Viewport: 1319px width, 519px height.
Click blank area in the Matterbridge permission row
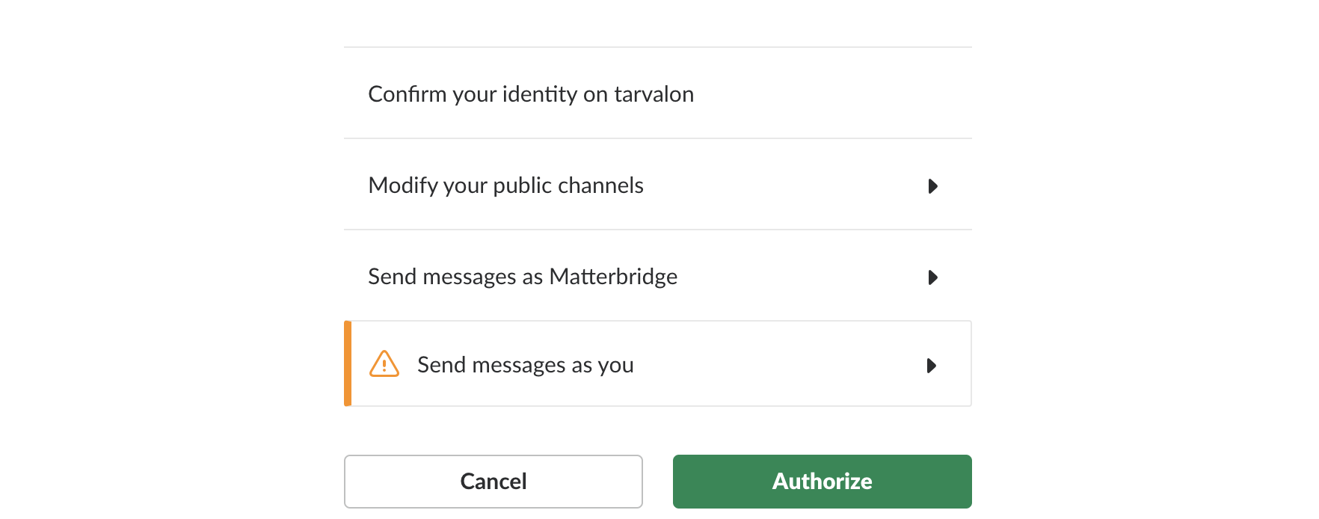click(x=800, y=277)
